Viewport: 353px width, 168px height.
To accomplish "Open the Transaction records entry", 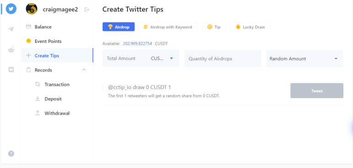I will point(57,84).
